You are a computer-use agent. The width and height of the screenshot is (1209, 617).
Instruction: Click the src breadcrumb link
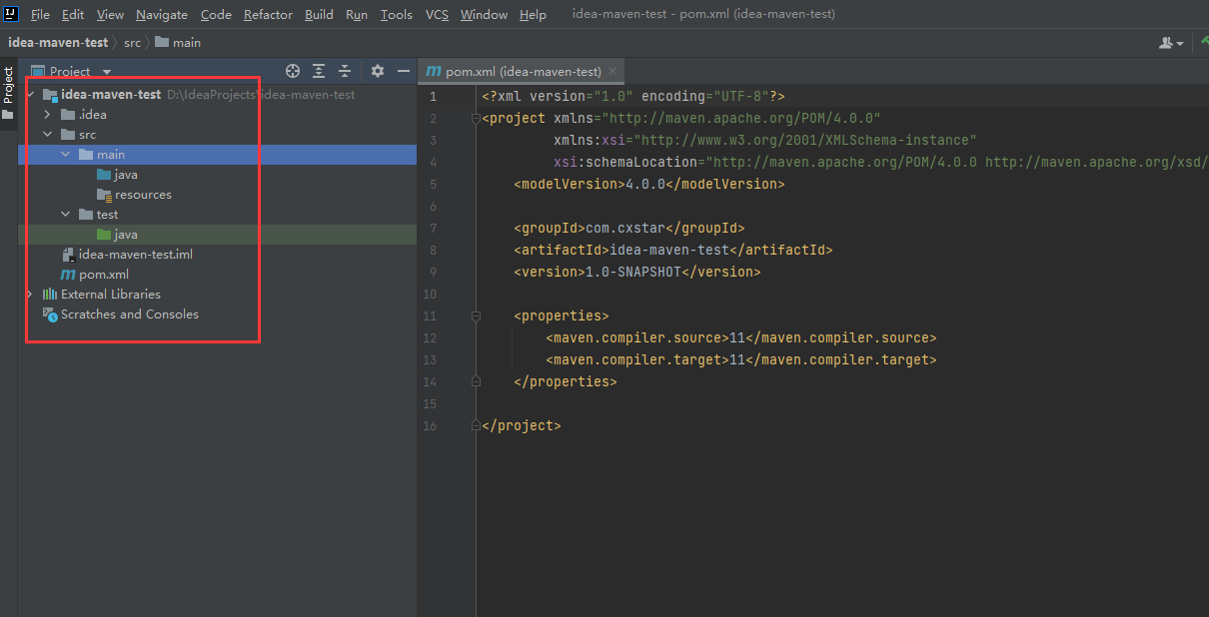pos(131,42)
